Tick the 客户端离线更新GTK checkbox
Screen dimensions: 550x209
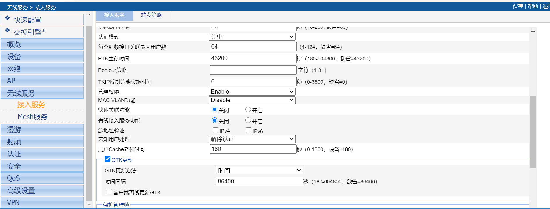[110, 192]
